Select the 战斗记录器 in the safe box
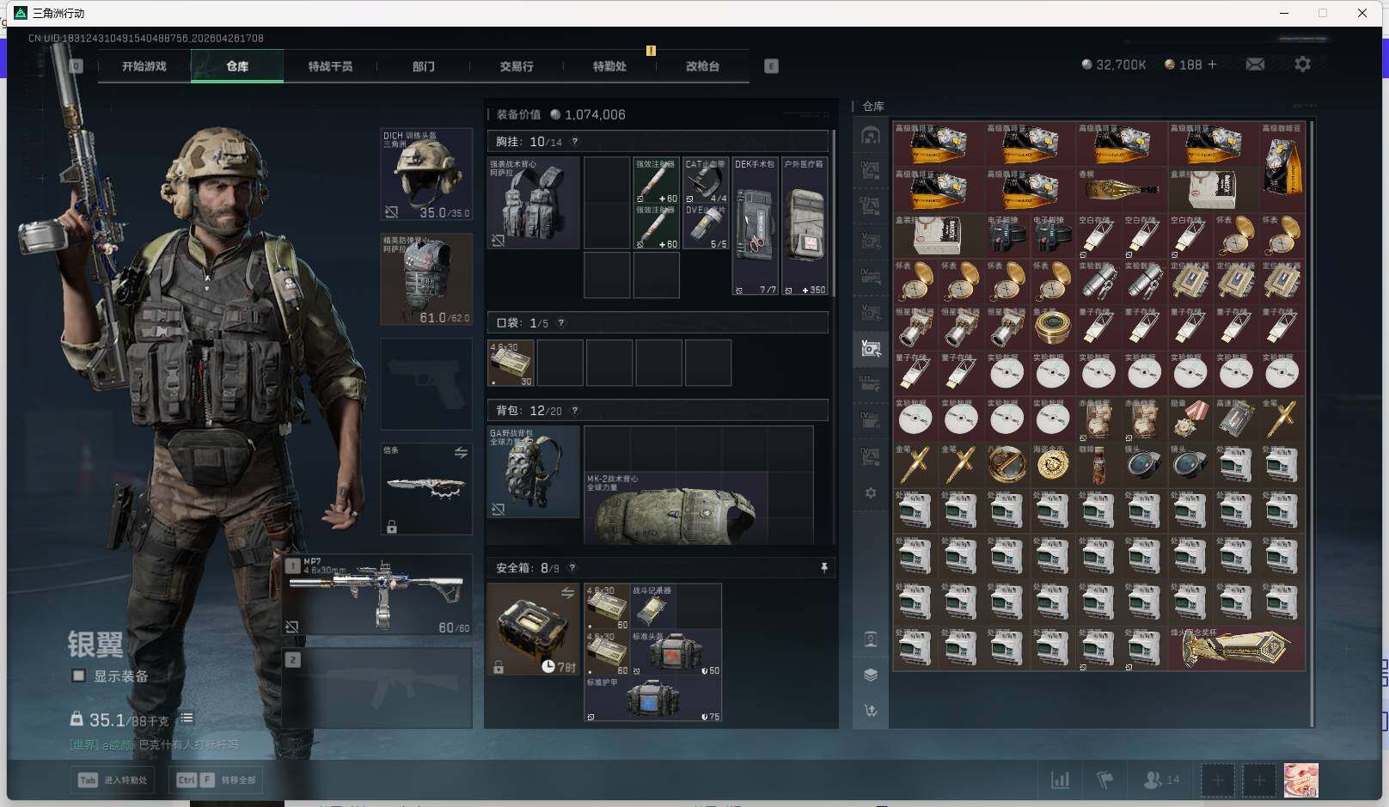 (653, 607)
